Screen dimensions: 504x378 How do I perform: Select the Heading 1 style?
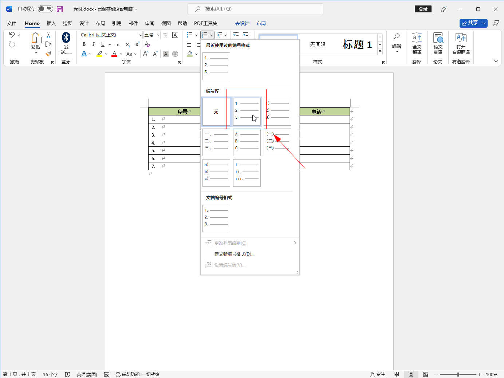click(x=357, y=44)
